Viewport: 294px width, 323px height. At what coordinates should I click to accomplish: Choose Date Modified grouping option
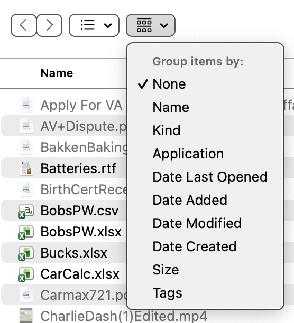(x=197, y=223)
